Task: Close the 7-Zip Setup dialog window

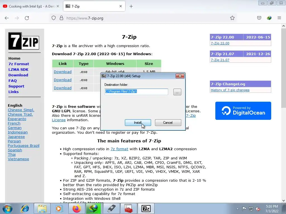Action: pyautogui.click(x=180, y=76)
